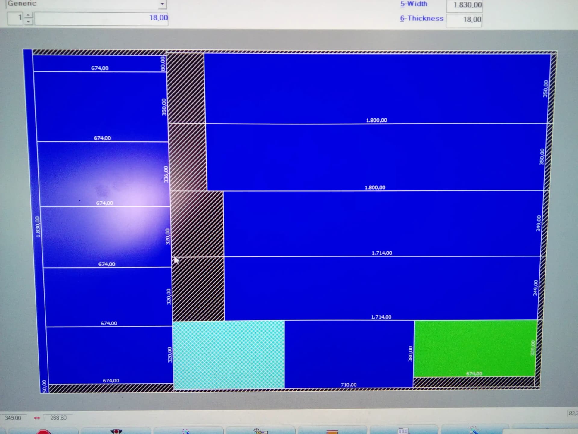578x434 pixels.
Task: Click hatched waste area left of 1.800,00 panels
Action: coord(187,122)
